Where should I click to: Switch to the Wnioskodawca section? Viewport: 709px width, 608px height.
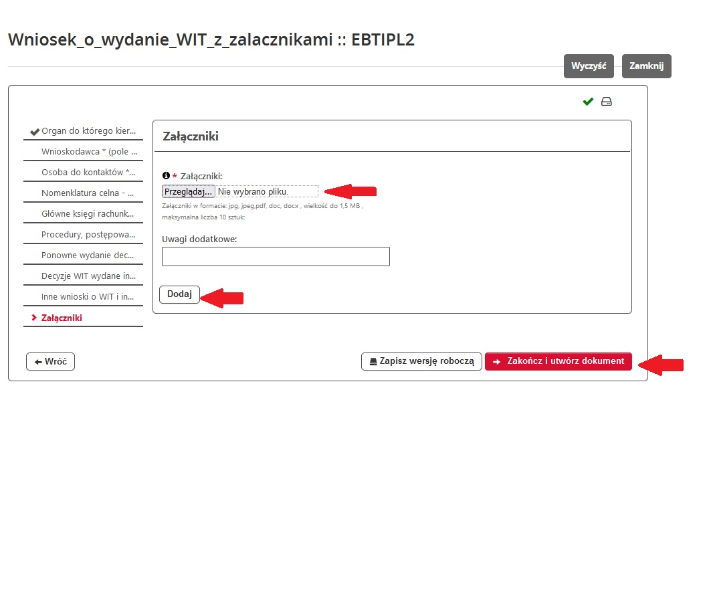[89, 152]
